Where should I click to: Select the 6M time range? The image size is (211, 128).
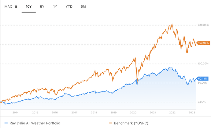(83, 6)
